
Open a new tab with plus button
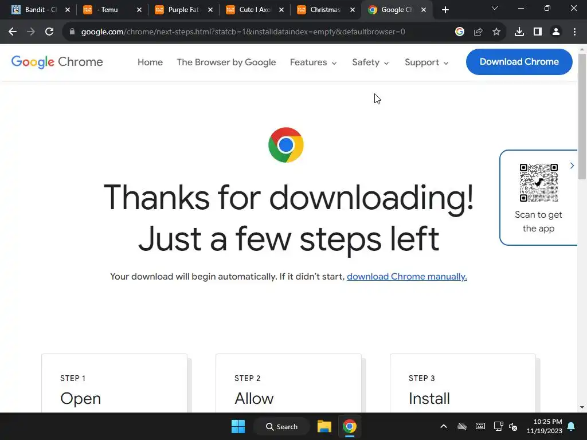[x=445, y=10]
